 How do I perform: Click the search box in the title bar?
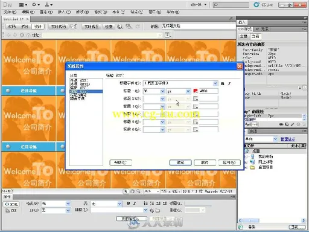231,5
